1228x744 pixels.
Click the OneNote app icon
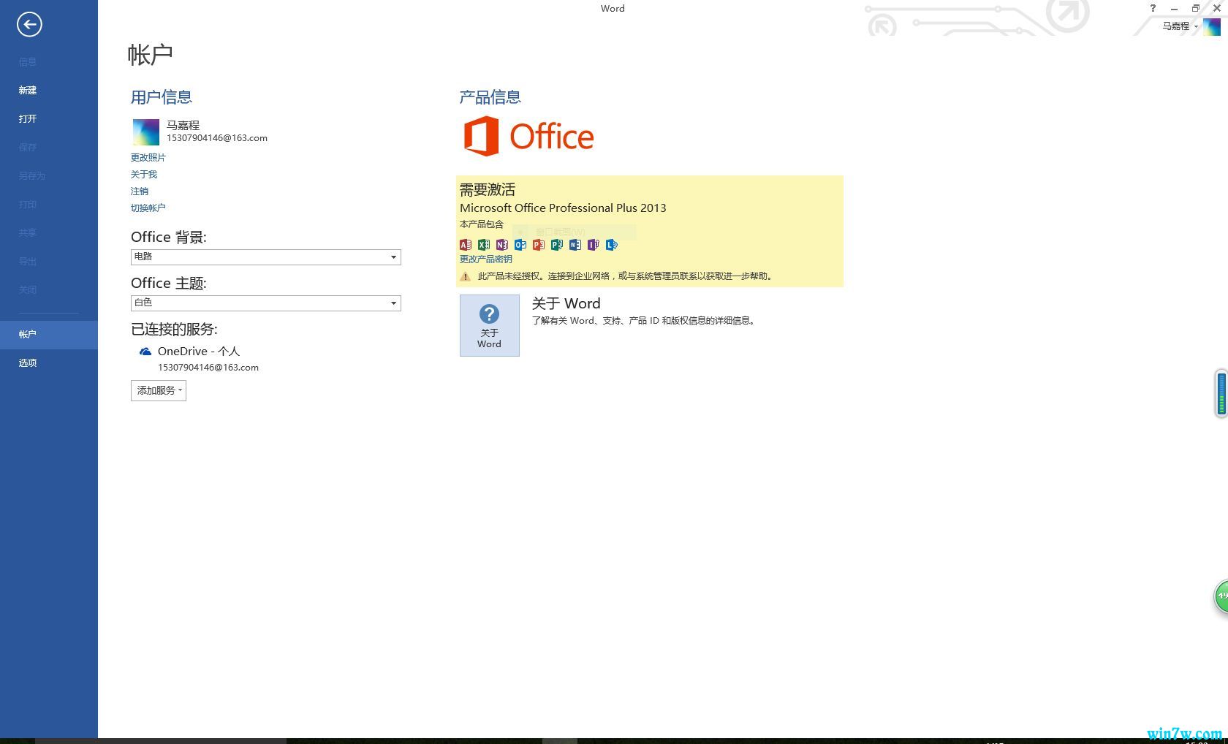pyautogui.click(x=502, y=245)
